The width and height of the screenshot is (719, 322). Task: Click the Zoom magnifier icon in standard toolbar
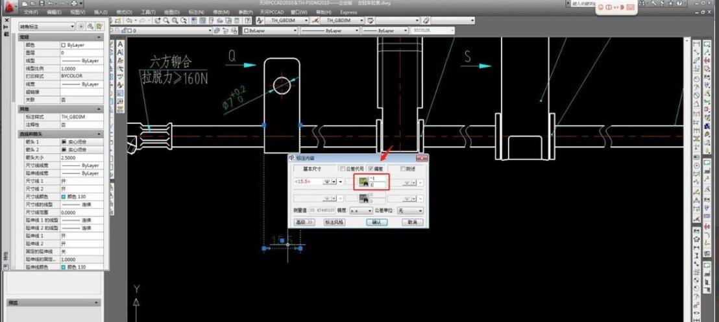click(167, 21)
